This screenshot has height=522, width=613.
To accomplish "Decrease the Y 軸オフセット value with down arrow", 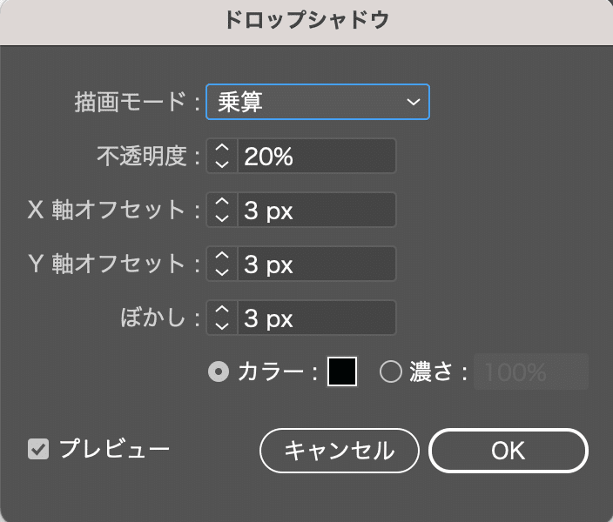I will pyautogui.click(x=222, y=272).
